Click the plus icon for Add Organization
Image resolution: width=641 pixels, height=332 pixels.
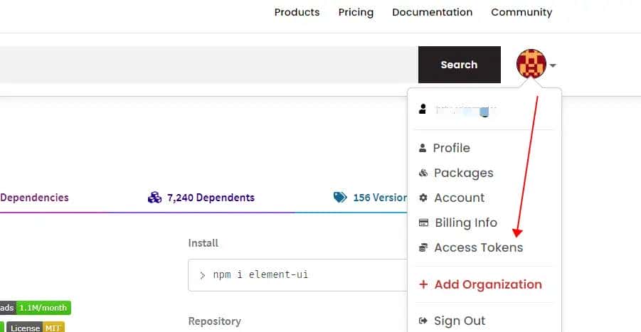423,284
